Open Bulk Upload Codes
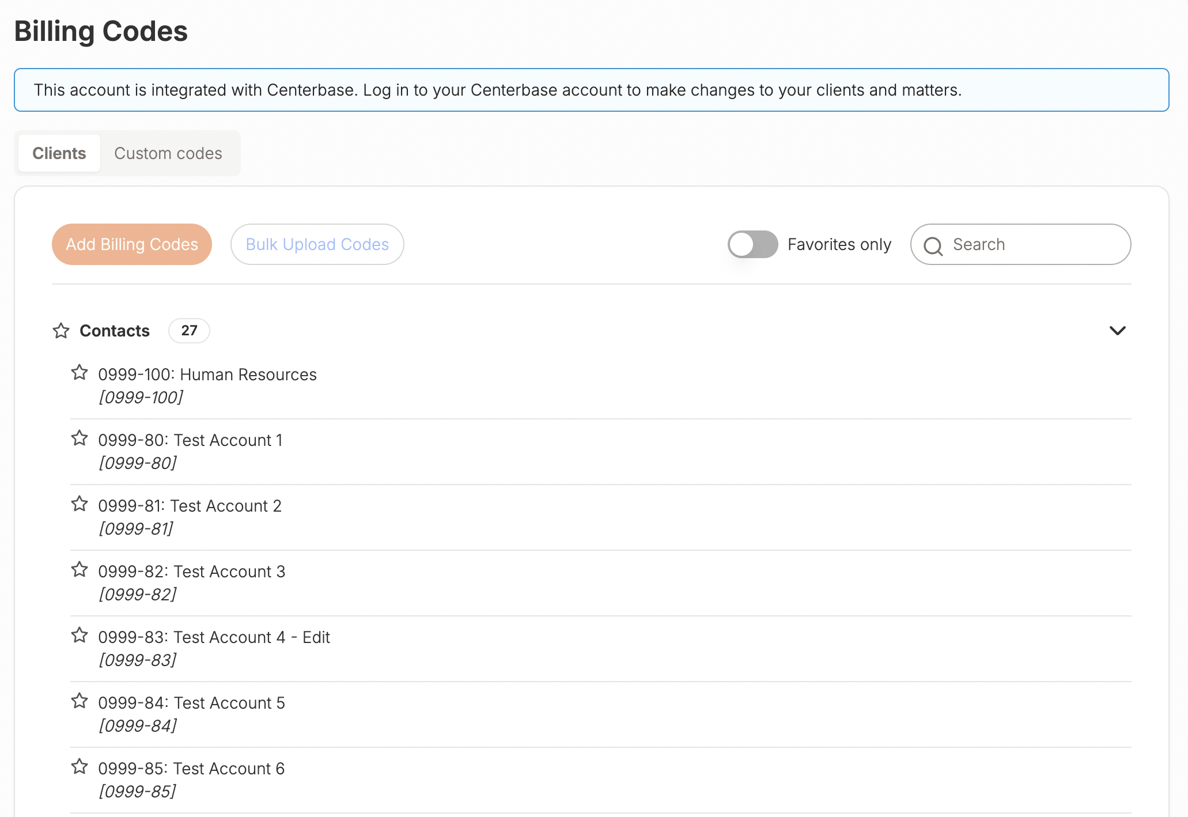Screen dimensions: 1188x817 point(317,244)
